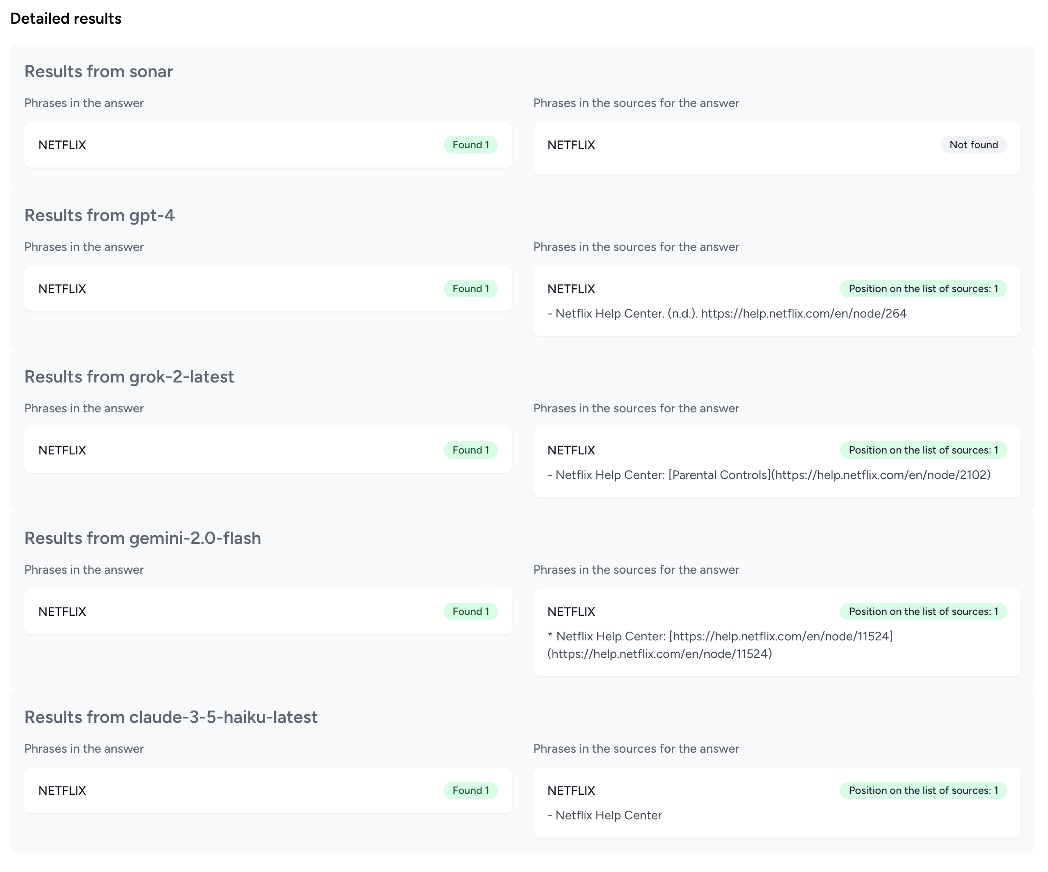Click the Not found badge for sonar sources
Screen dimensions: 1048x872
pos(973,145)
